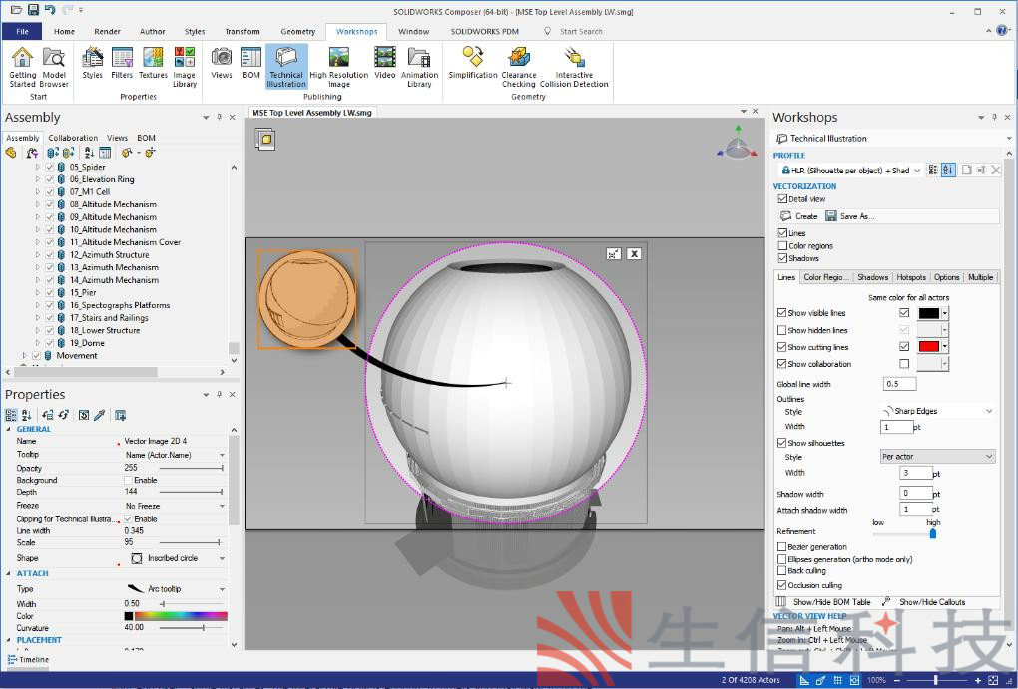The image size is (1018, 689).
Task: Open the High Resolution Image workshop
Action: [x=339, y=67]
